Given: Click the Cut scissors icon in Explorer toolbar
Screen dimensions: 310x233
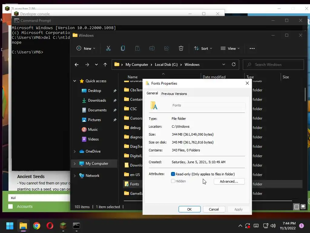Looking at the screenshot, I should pyautogui.click(x=108, y=48).
